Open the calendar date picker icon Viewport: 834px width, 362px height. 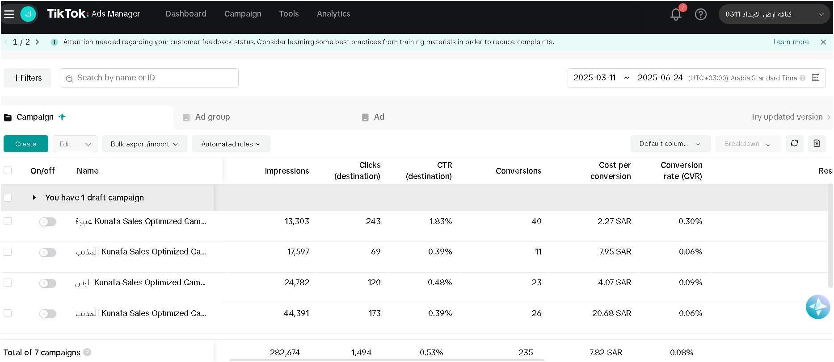816,78
